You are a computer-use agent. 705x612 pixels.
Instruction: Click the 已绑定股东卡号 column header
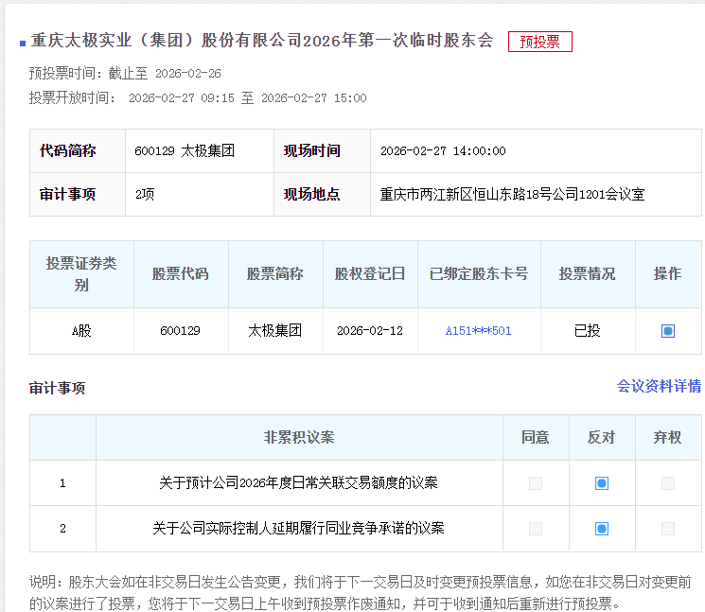[479, 274]
